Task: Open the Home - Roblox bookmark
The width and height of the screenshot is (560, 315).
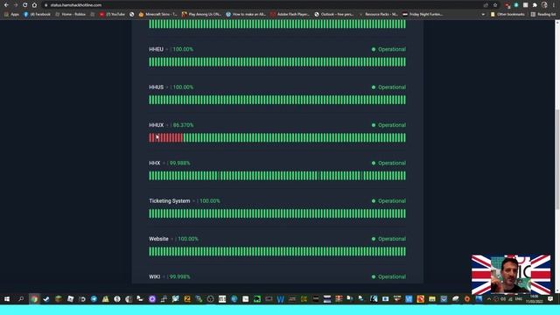Action: tap(70, 14)
